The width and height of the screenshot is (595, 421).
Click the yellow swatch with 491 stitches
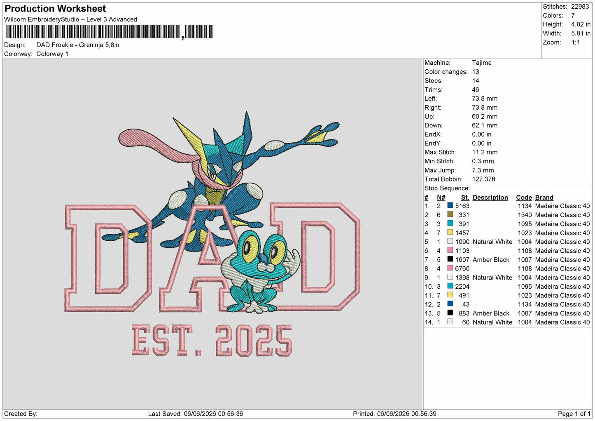point(450,295)
